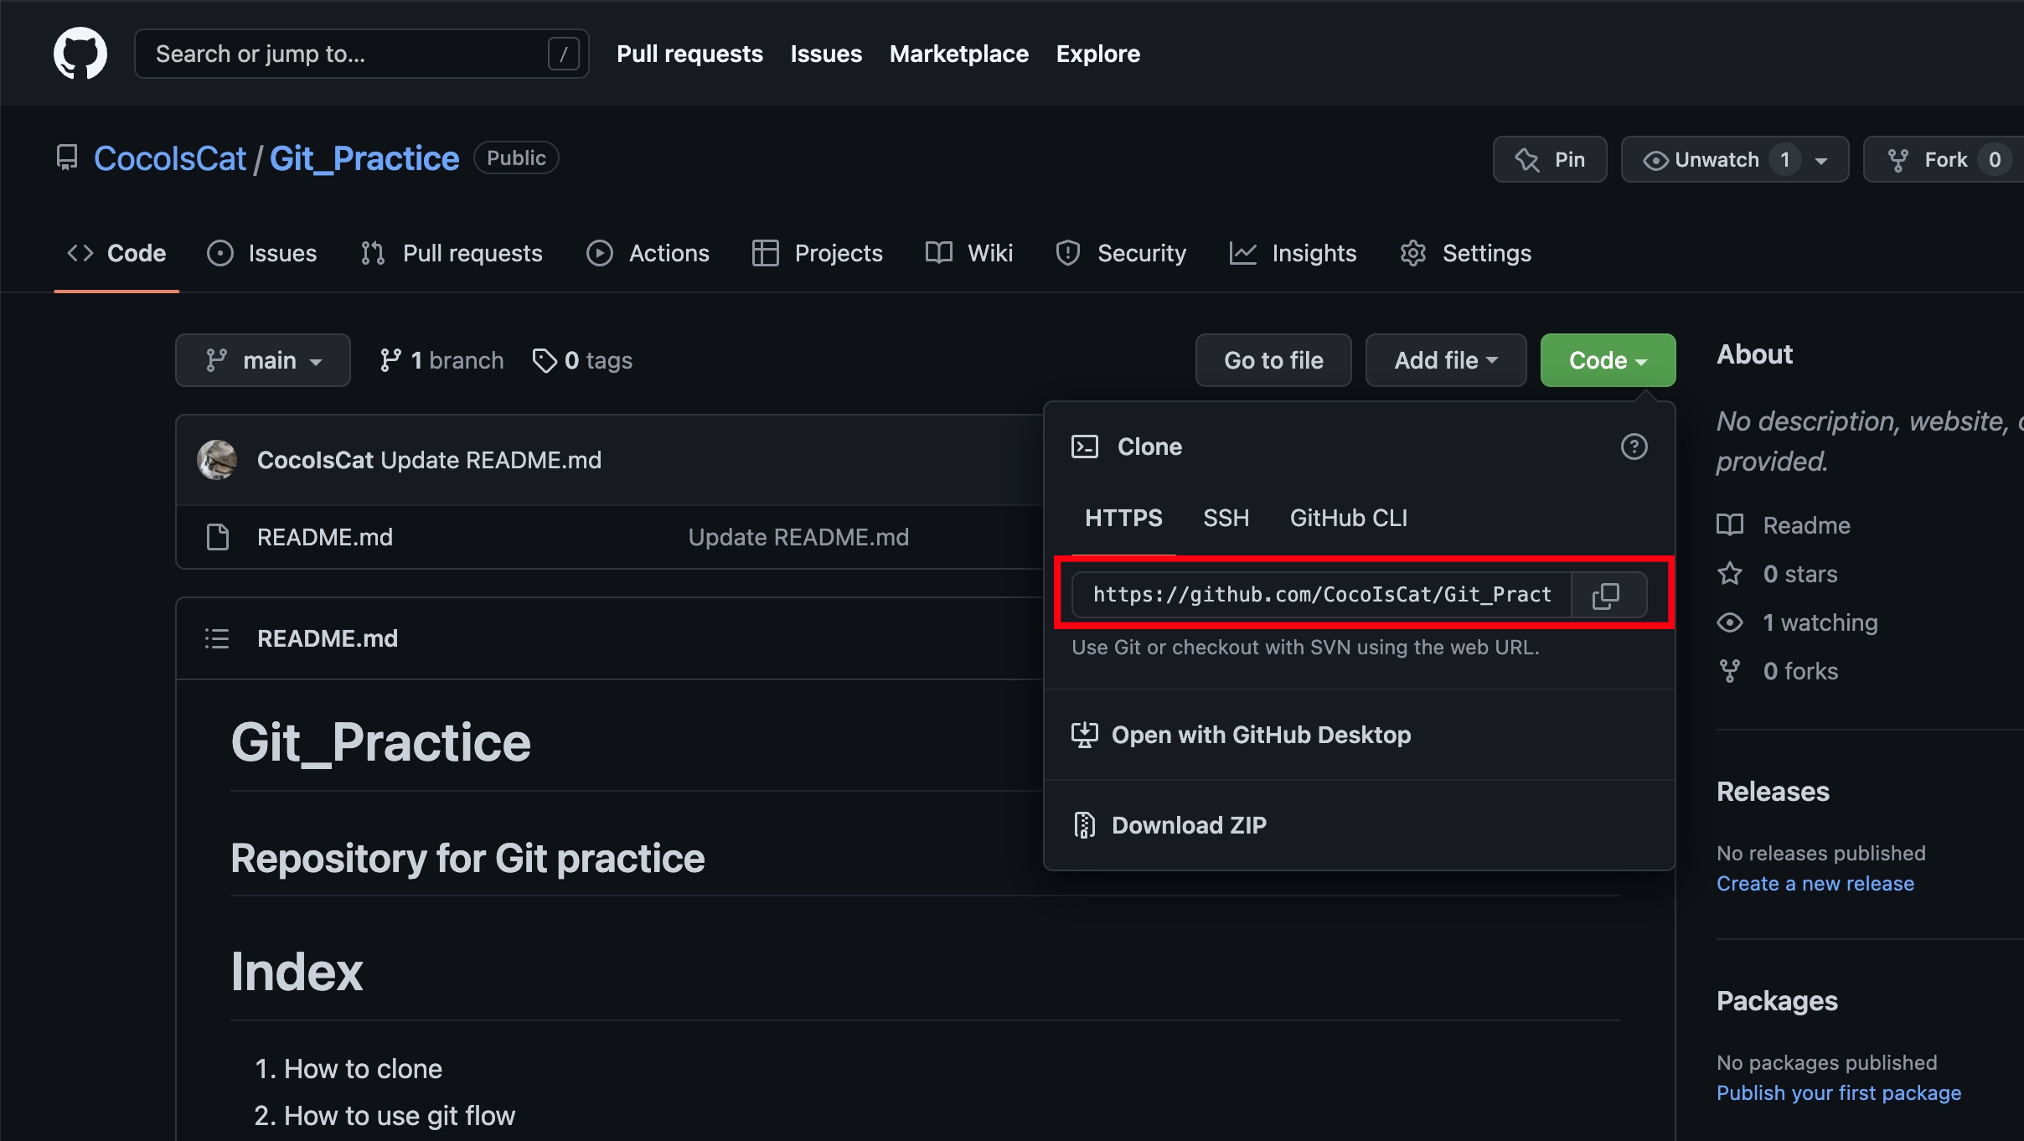Collapse the green Code dropdown
This screenshot has height=1141, width=2024.
tap(1608, 360)
